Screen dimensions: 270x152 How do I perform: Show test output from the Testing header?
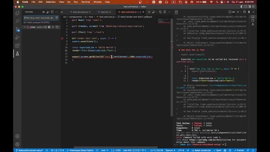52,12
